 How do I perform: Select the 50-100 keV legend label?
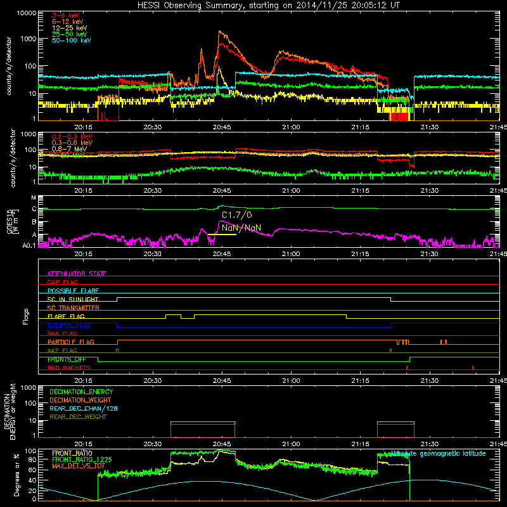[71, 41]
